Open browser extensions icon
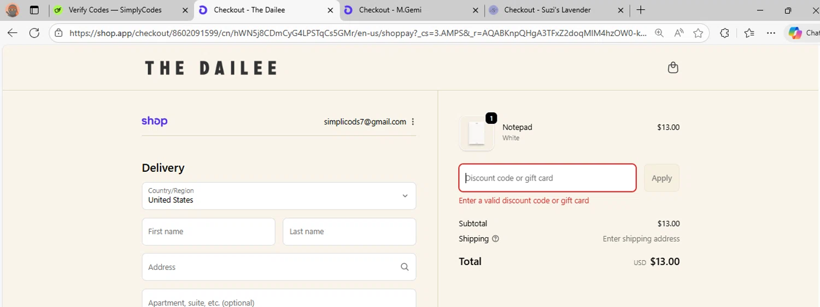The height and width of the screenshot is (307, 820). point(725,33)
